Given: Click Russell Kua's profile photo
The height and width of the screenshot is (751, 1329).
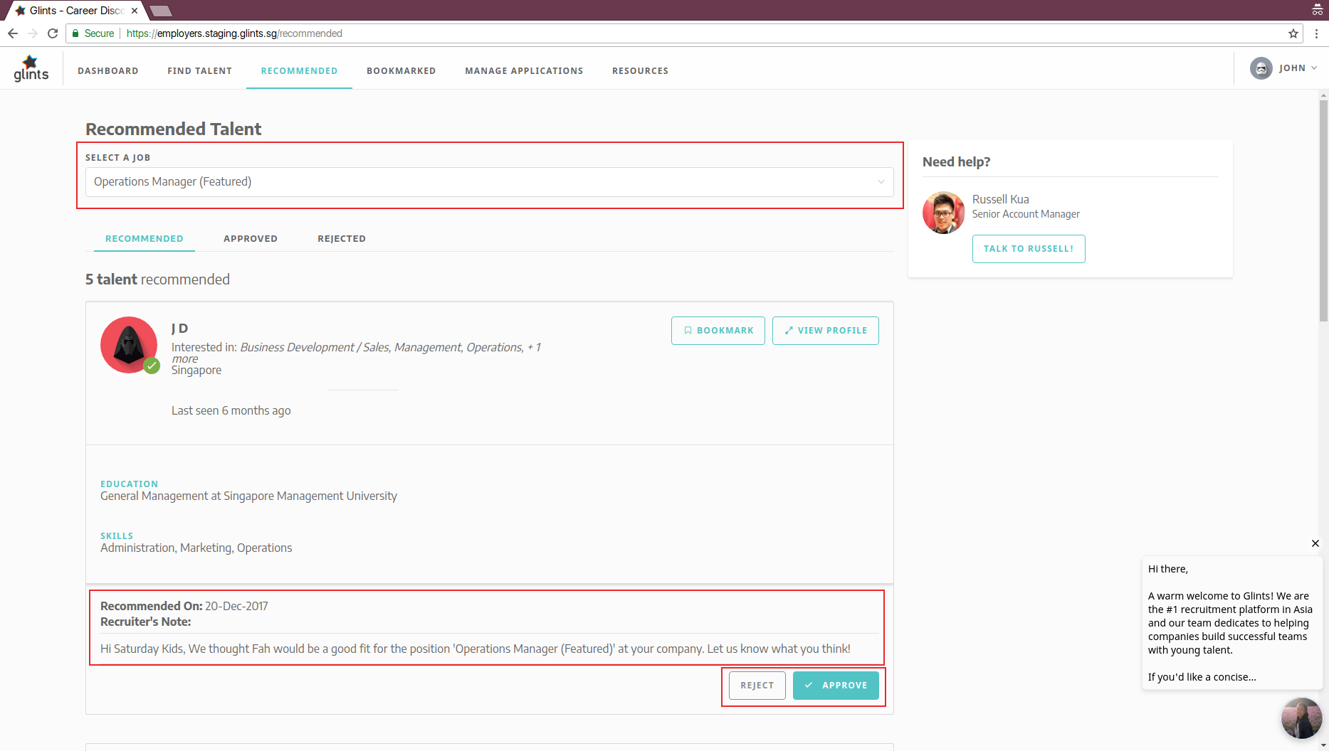Looking at the screenshot, I should pyautogui.click(x=943, y=213).
